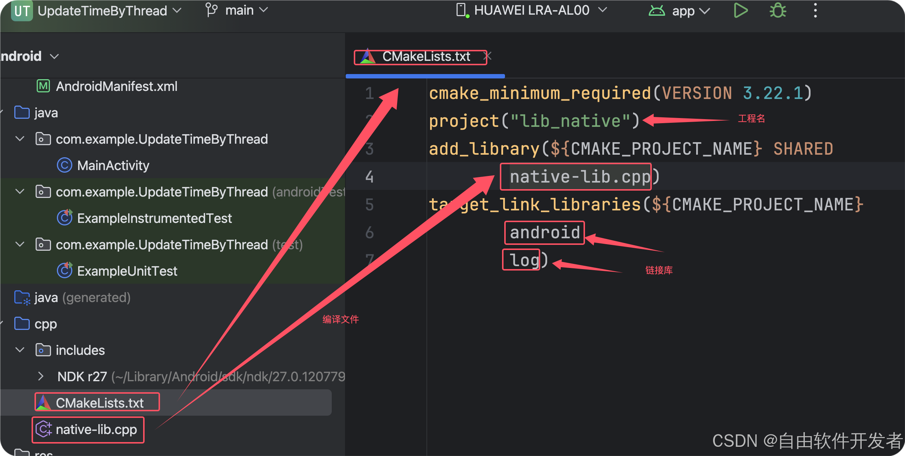Select the cpp folder

tap(46, 324)
